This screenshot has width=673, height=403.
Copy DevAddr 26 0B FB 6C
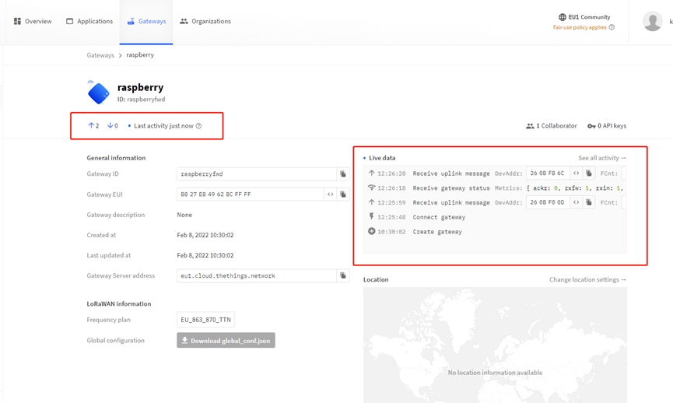pos(589,173)
